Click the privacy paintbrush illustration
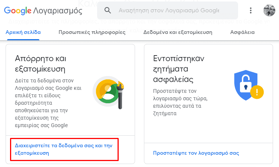 [x=109, y=92]
